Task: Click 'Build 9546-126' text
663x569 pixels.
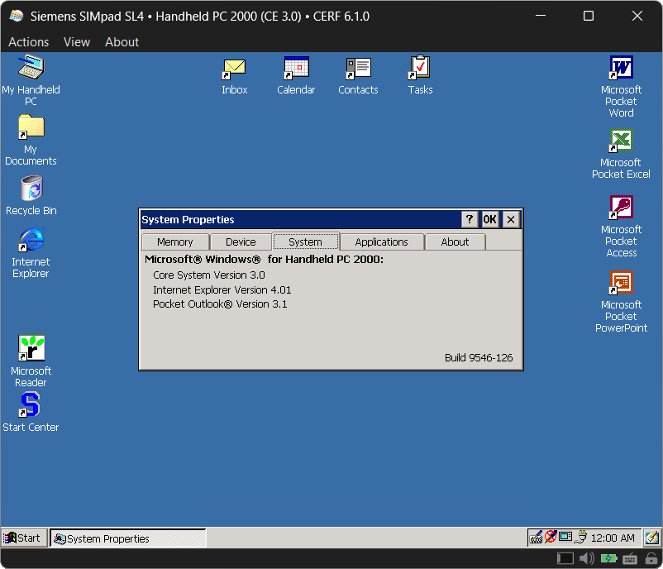Action: point(479,358)
